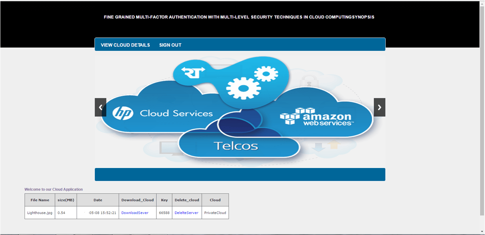Click the Download_Cloud column header
This screenshot has width=485, height=235.
[x=138, y=200]
